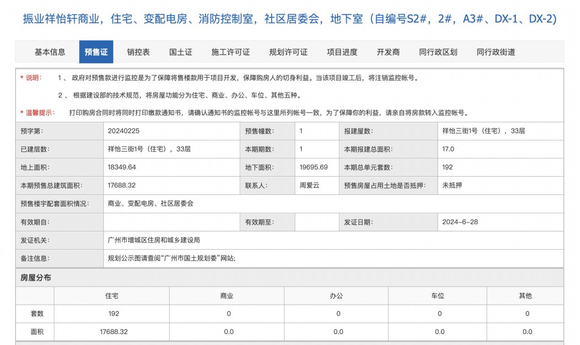
Task: Select the 预售证 tab
Action: point(96,52)
